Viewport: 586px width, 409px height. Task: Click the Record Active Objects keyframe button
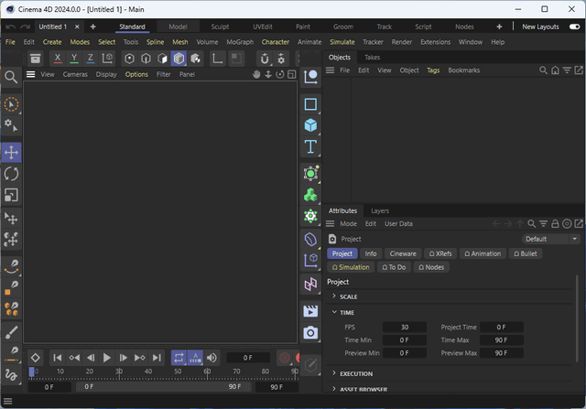pyautogui.click(x=285, y=358)
